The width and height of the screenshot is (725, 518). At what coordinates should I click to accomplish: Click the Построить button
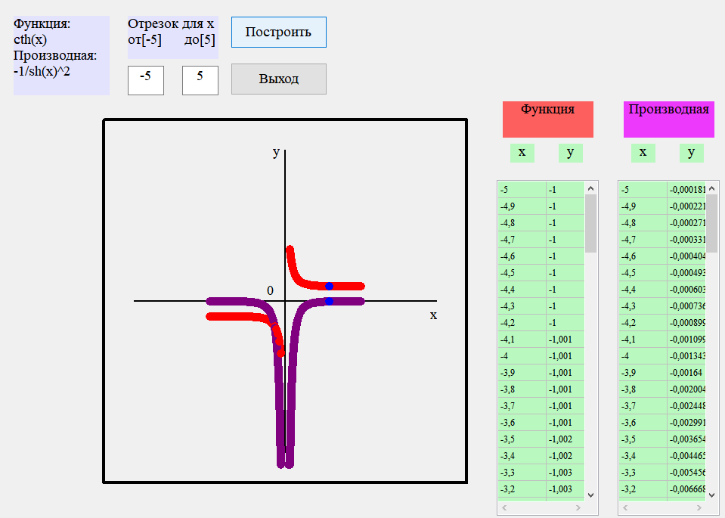click(278, 33)
